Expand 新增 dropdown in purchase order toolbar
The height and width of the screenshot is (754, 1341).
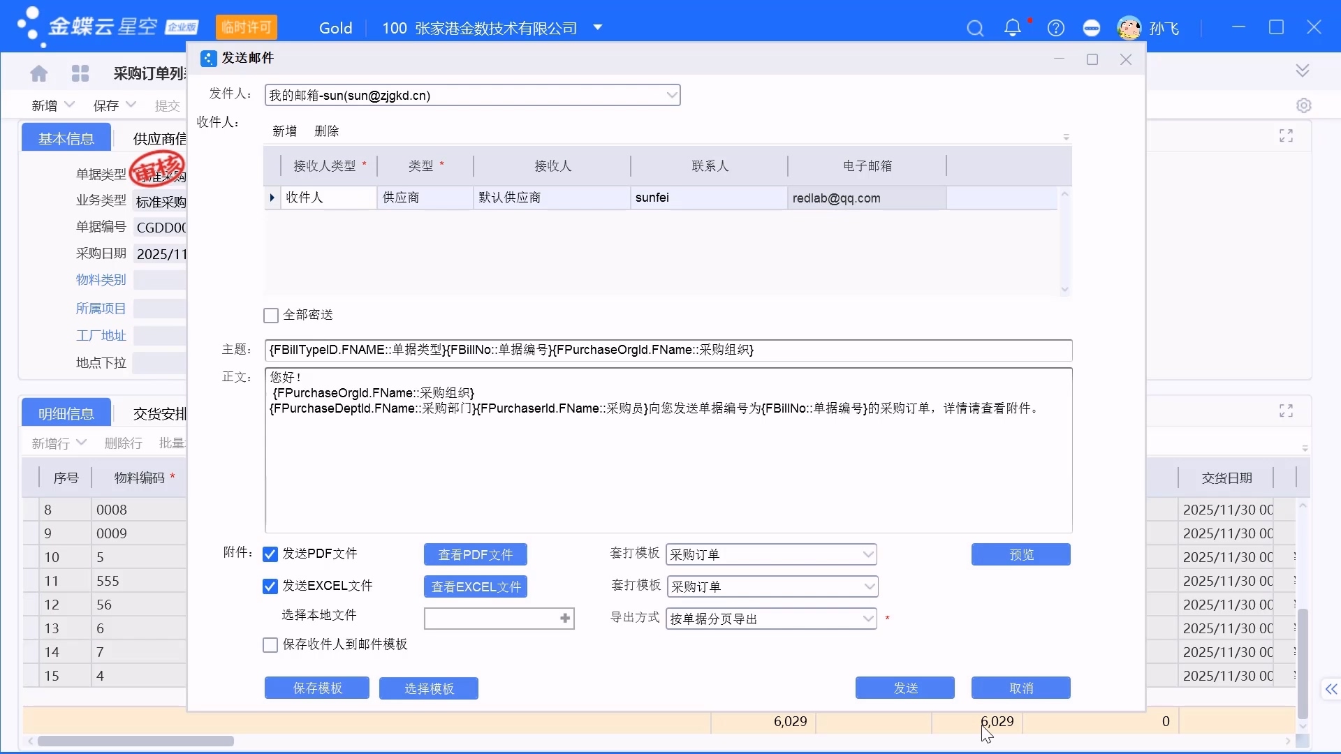tap(69, 105)
